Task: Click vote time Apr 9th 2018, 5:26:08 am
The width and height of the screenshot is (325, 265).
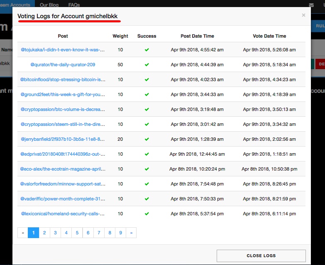Action: point(269,50)
